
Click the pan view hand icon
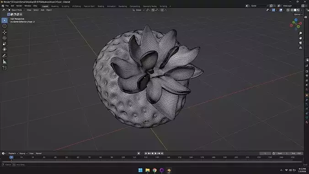(x=300, y=38)
